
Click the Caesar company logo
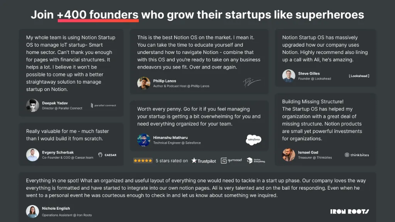107,155
